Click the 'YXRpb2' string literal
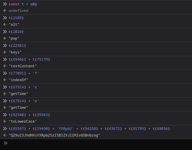The image size is (192, 150). (65, 129)
